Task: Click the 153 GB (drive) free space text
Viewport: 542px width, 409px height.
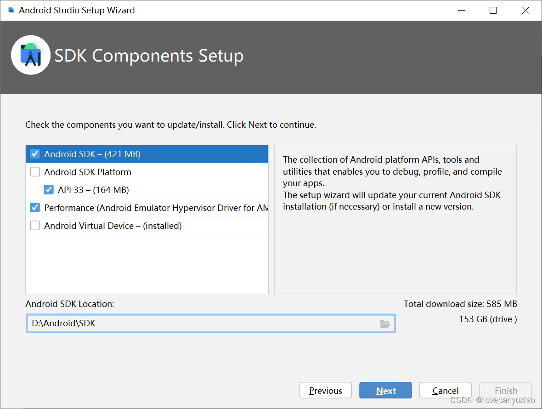Action: (x=488, y=319)
